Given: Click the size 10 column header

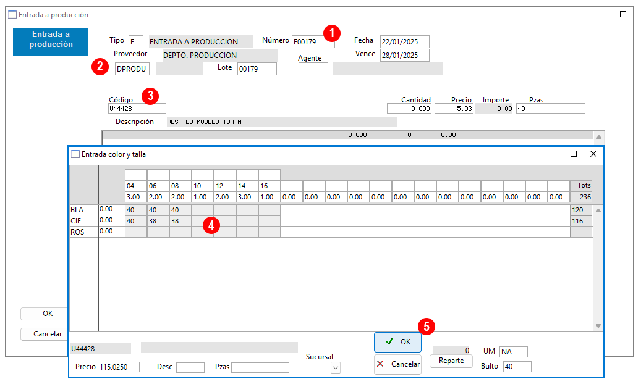Looking at the screenshot, I should [203, 186].
